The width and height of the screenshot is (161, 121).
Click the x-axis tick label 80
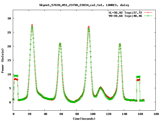click(x=77, y=114)
